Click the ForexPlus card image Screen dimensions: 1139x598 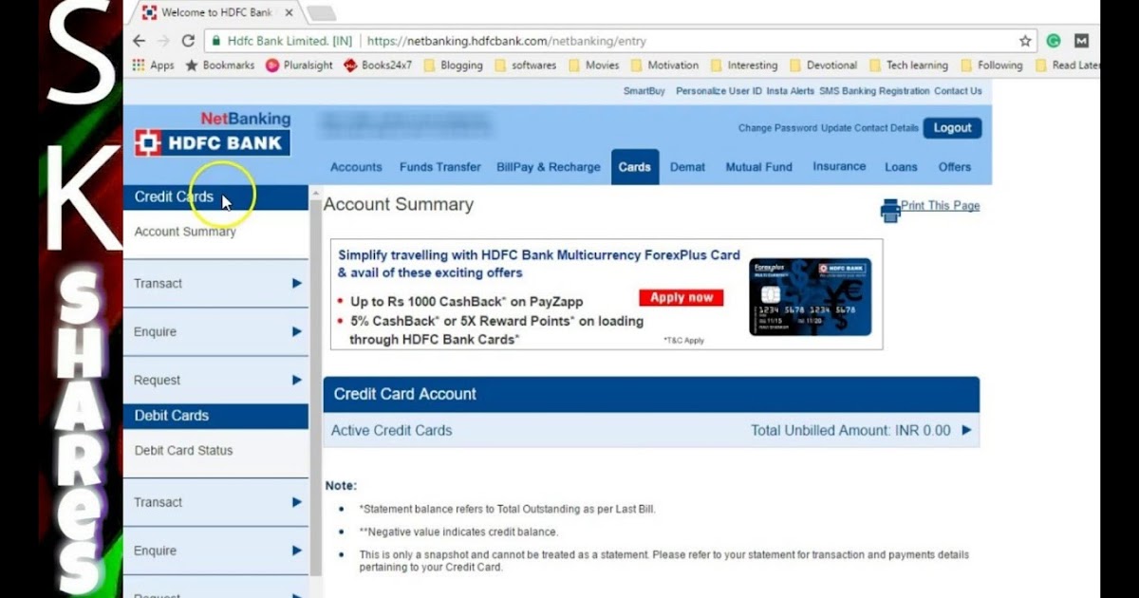pos(810,296)
